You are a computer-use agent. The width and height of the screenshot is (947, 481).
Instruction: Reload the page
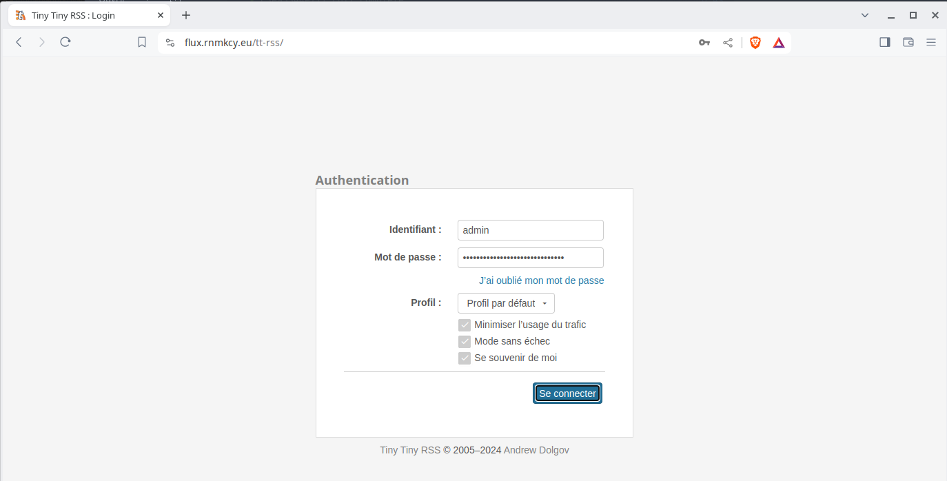coord(65,42)
